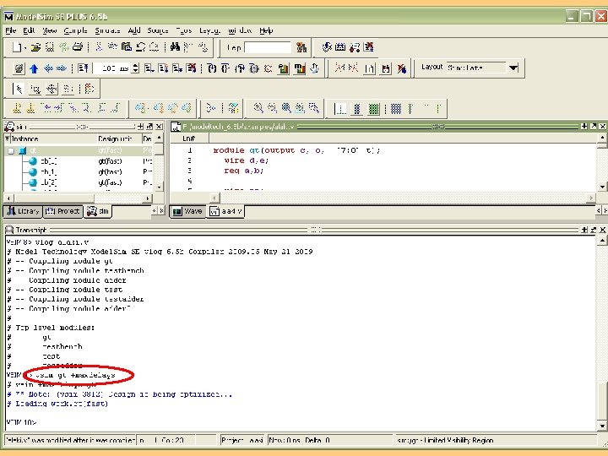Maximize the source window plus button
The width and height of the screenshot is (608, 456).
pos(584,127)
